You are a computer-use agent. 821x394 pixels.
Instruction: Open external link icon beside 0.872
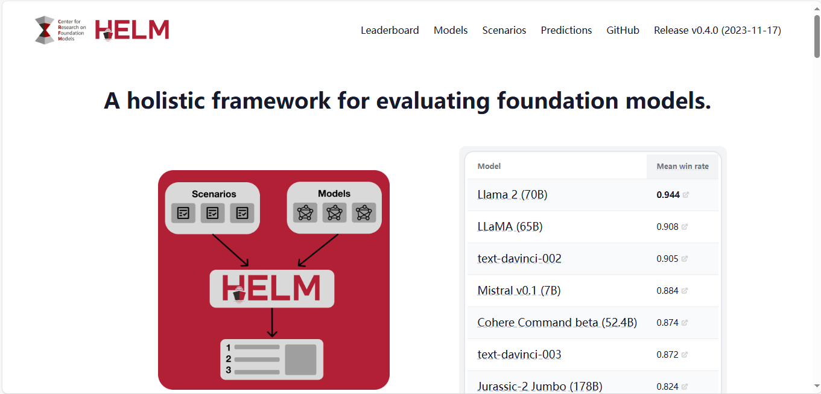(x=684, y=355)
